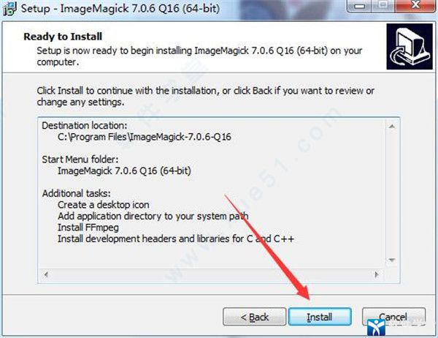Click the Setup - ImageMagick title bar text
Viewport: 438px width, 338px height.
120,8
